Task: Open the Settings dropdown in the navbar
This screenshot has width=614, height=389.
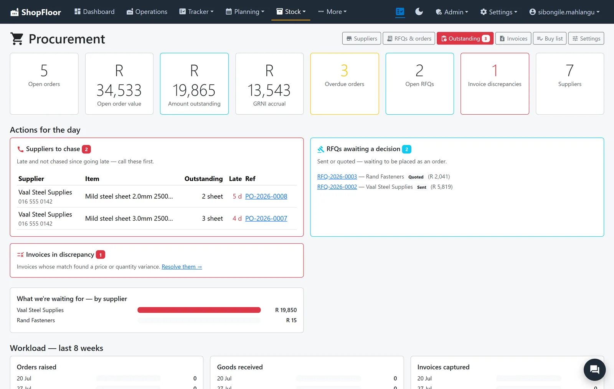Action: point(499,12)
